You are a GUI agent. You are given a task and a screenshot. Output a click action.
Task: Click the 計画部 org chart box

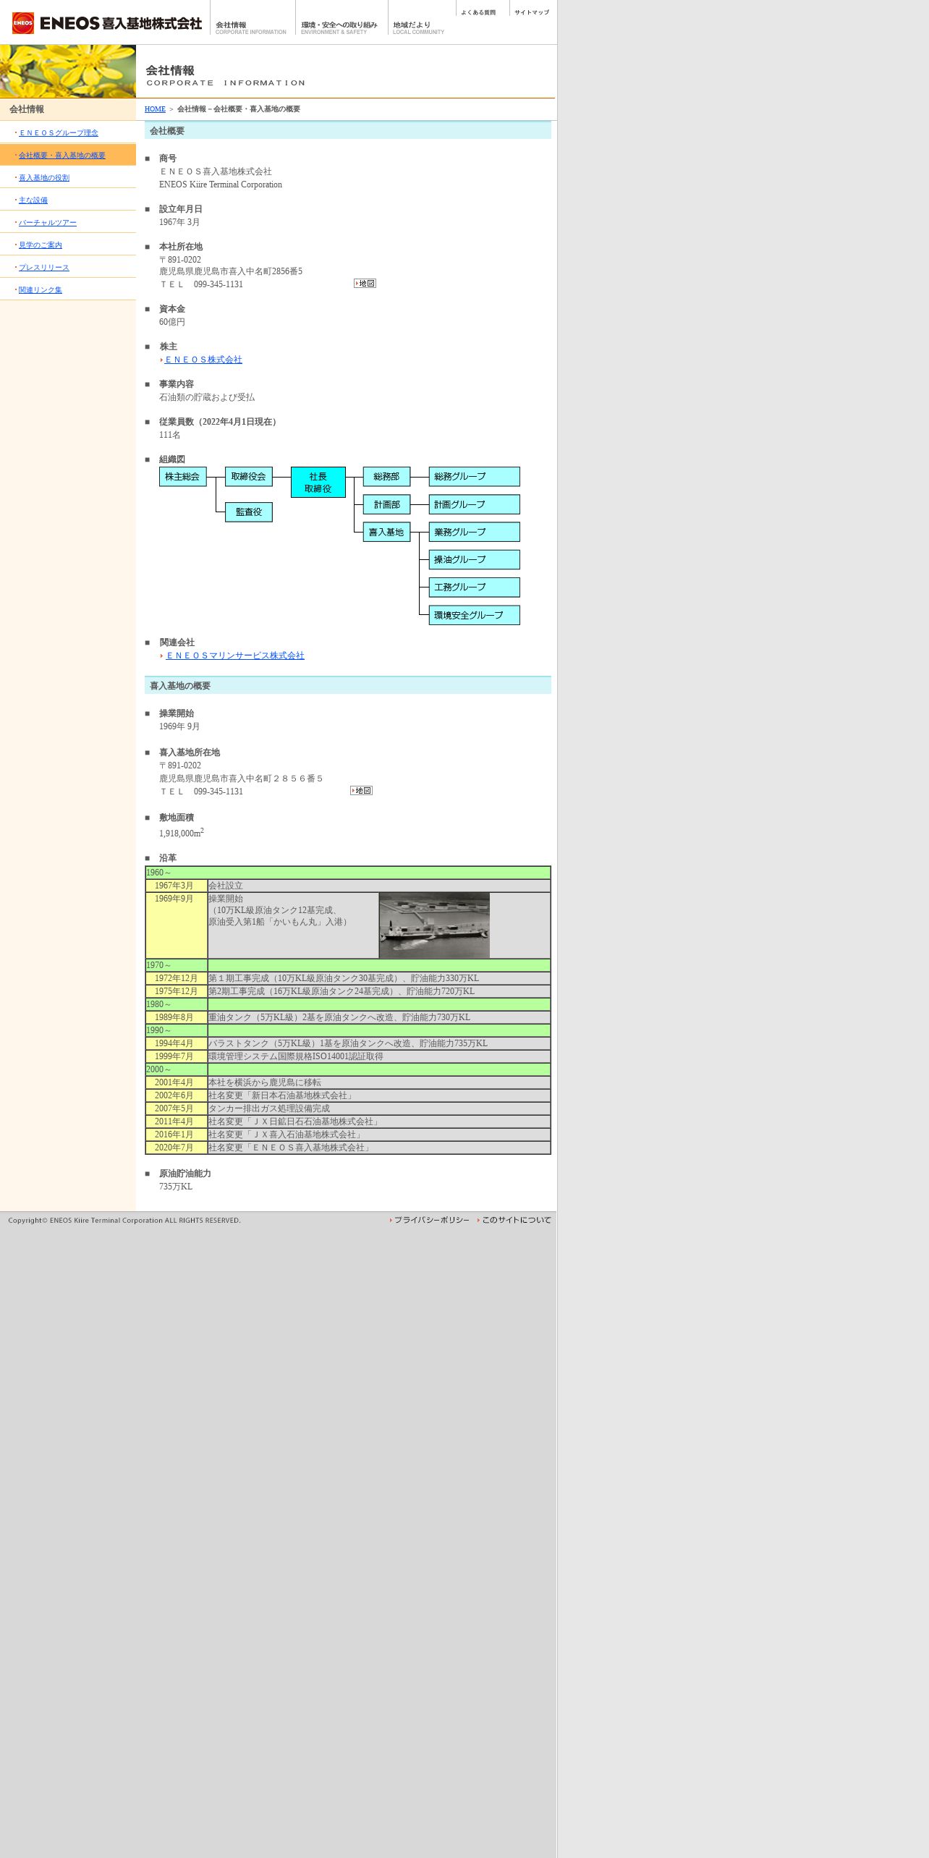(387, 504)
